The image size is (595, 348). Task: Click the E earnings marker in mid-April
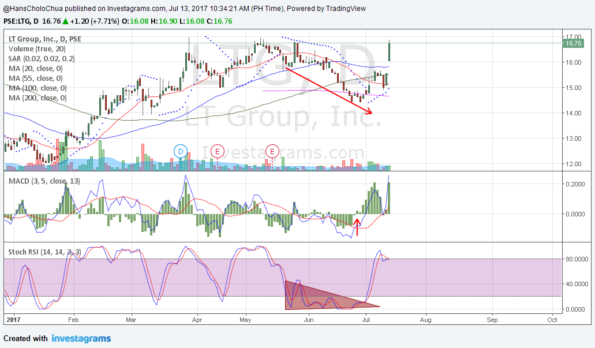(218, 151)
